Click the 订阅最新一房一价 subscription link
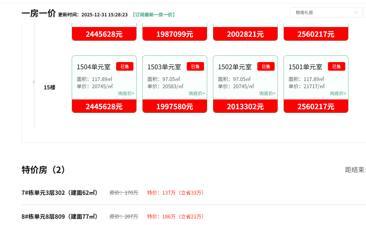366x225 pixels. tap(153, 15)
